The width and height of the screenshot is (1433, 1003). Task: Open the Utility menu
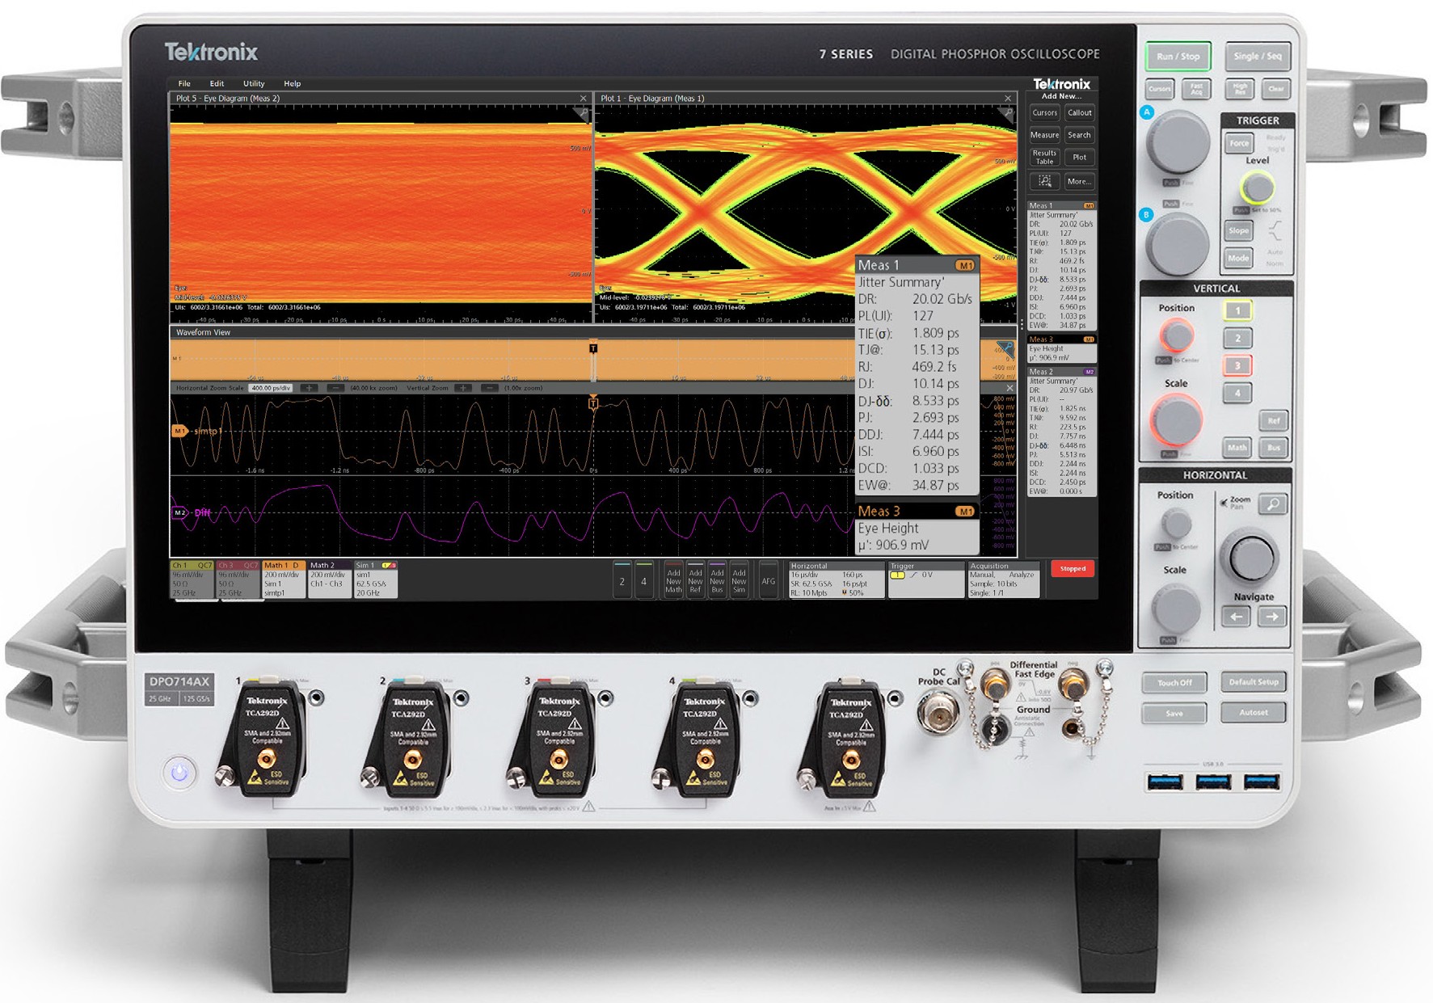(x=254, y=84)
